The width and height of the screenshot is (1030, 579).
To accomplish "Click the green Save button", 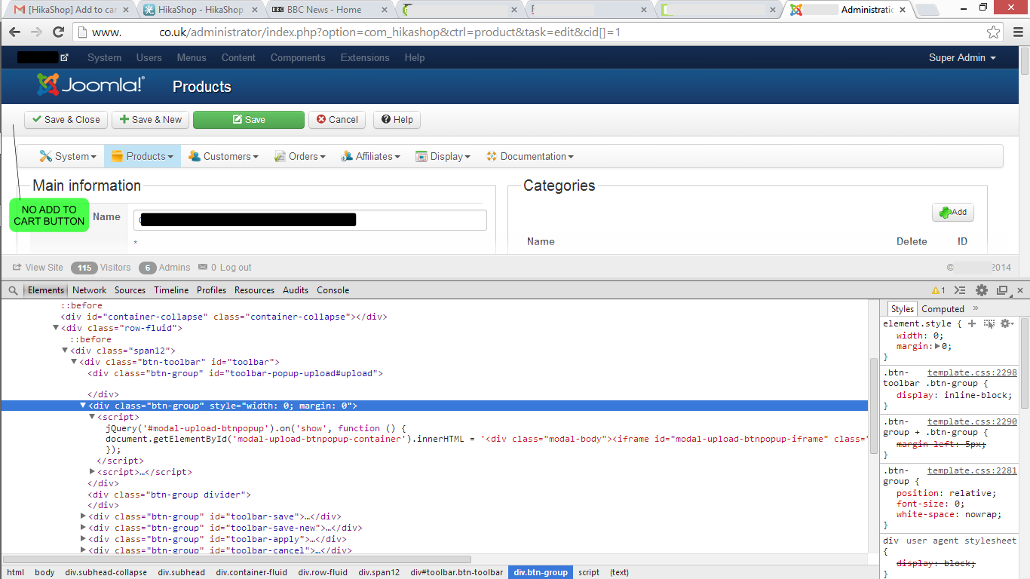I will [249, 120].
